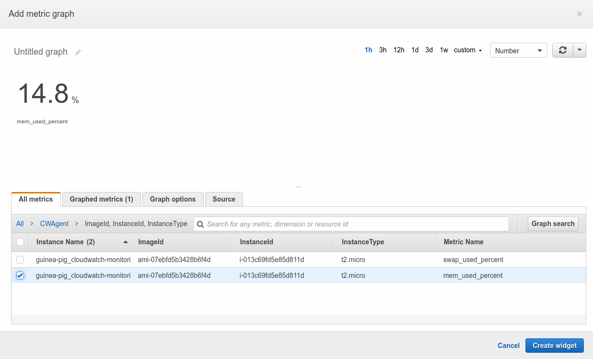Edit graph title with pencil icon
The height and width of the screenshot is (359, 593).
78,52
